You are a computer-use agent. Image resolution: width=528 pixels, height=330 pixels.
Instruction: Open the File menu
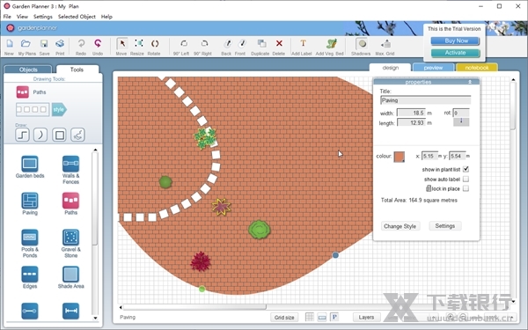(7, 17)
